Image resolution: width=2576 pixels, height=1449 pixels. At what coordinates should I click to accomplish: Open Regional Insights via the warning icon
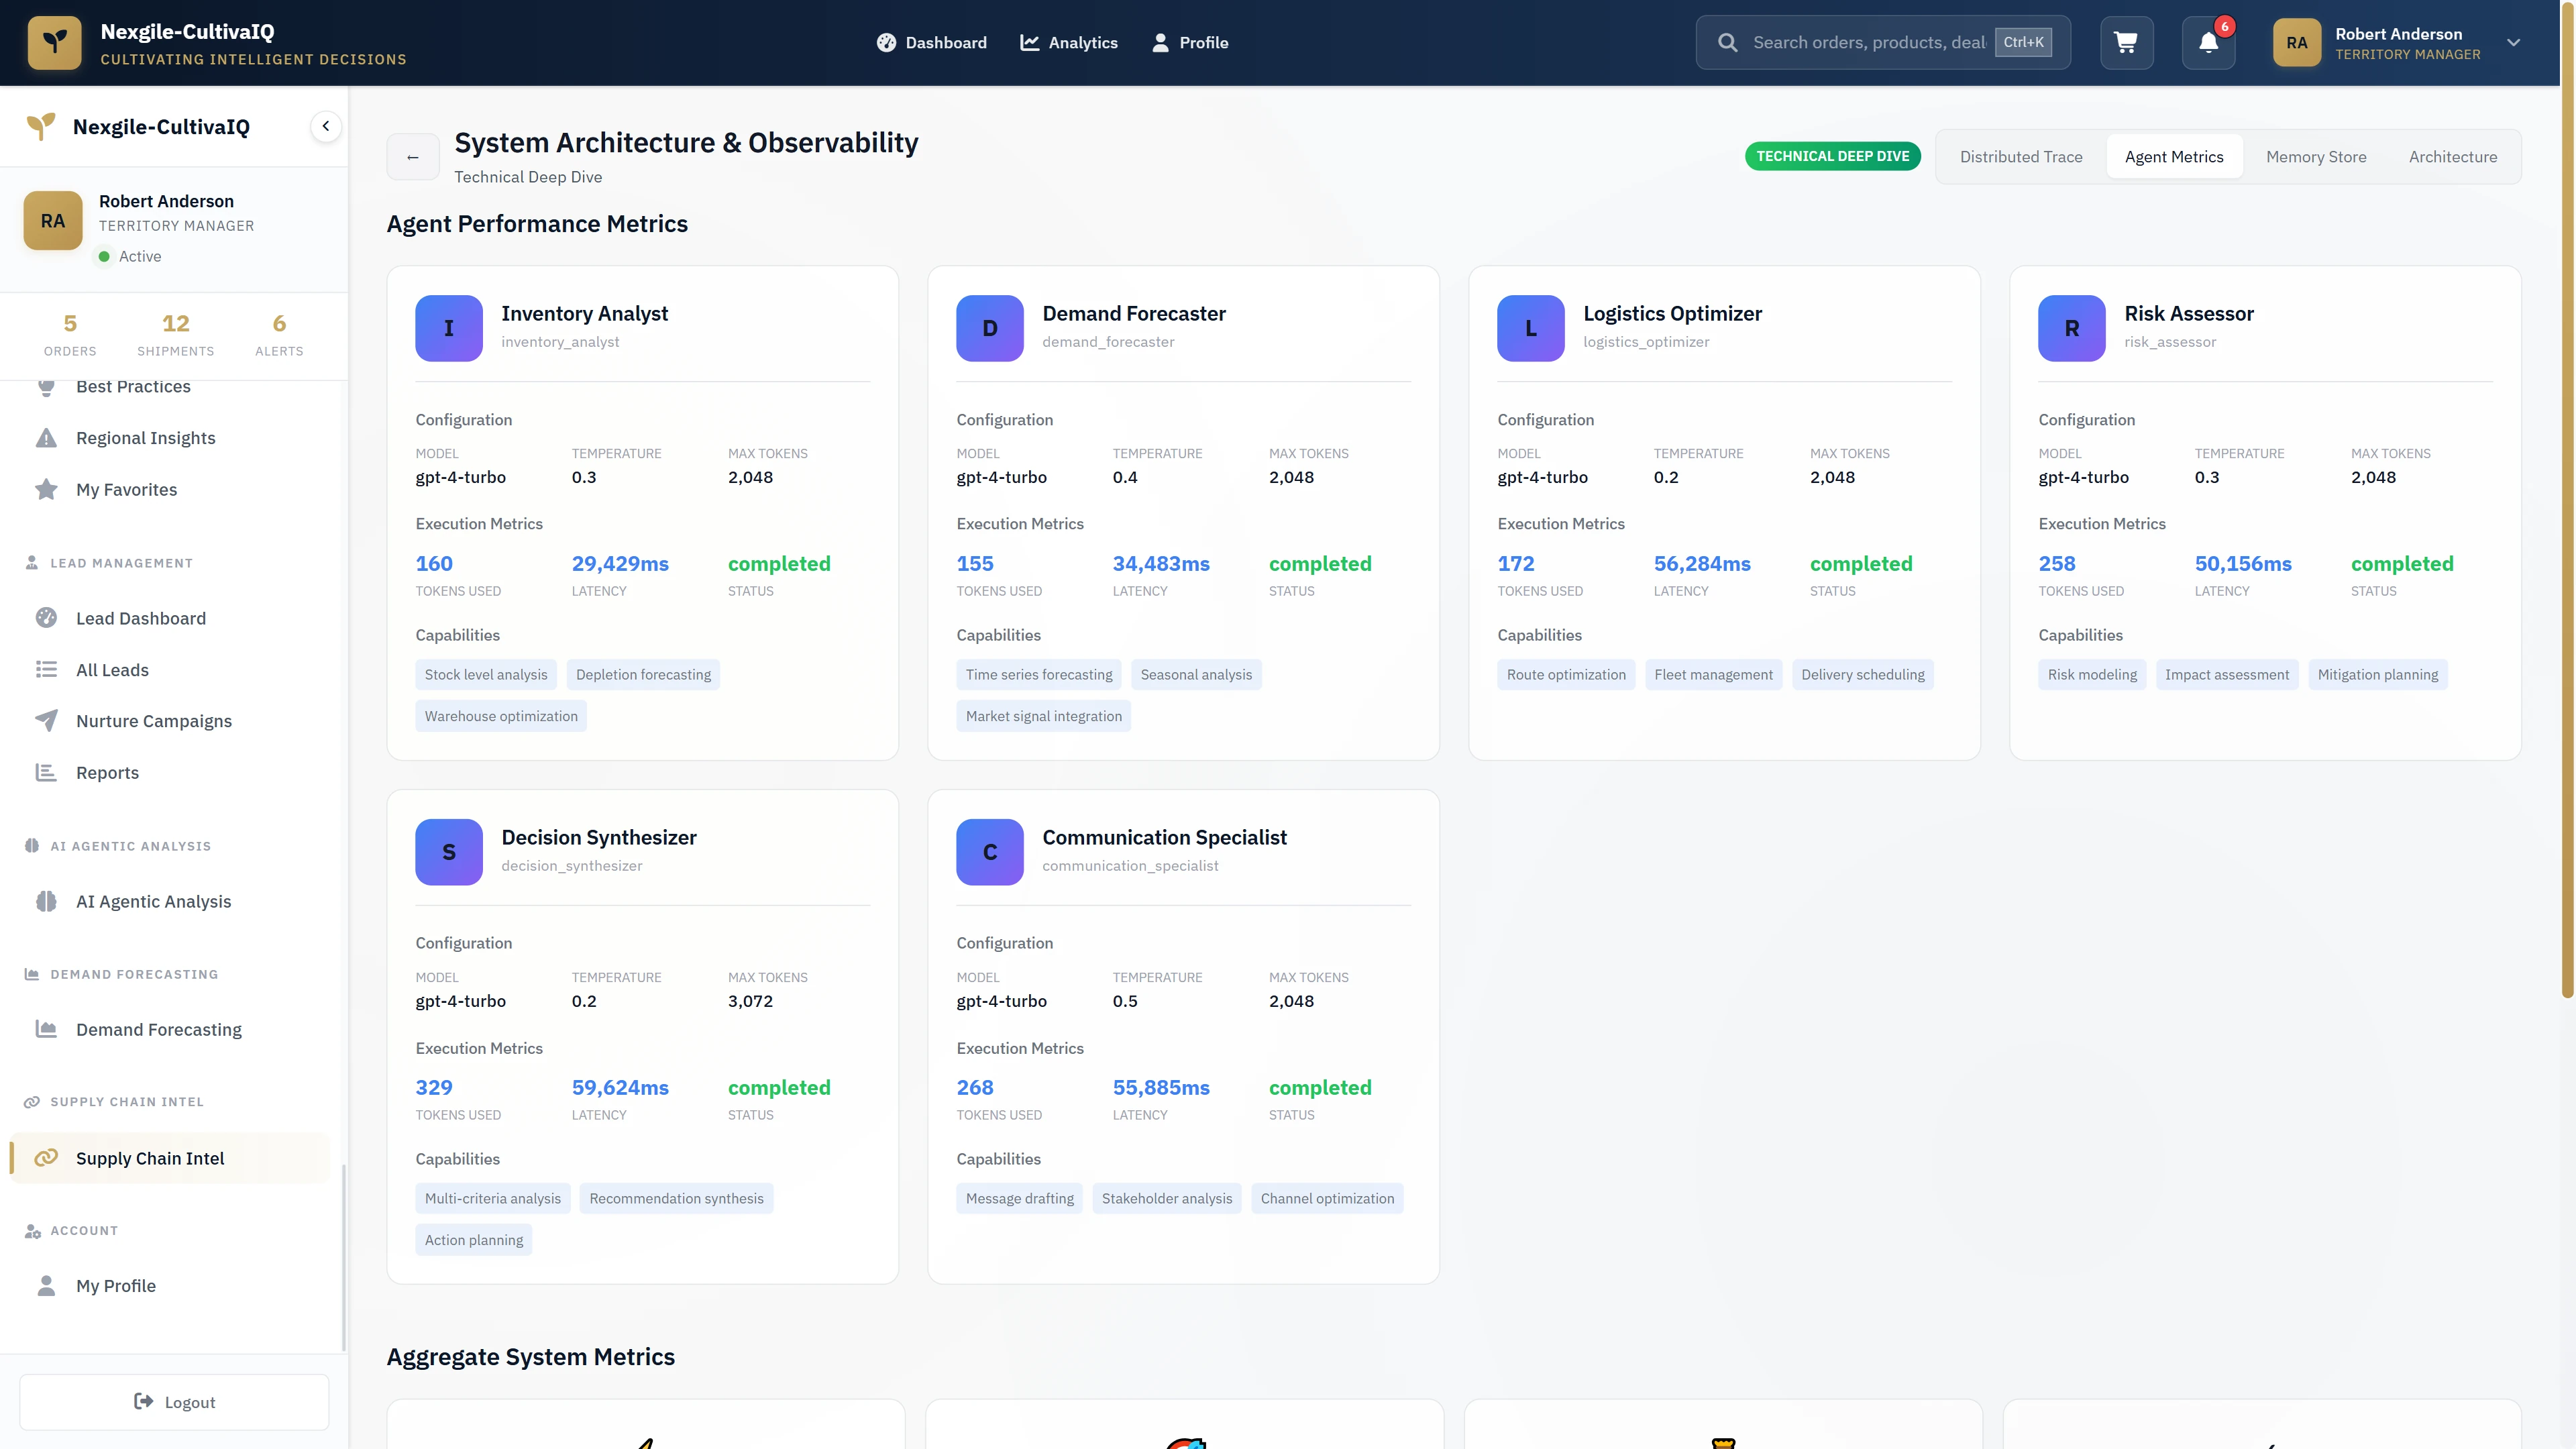point(47,437)
